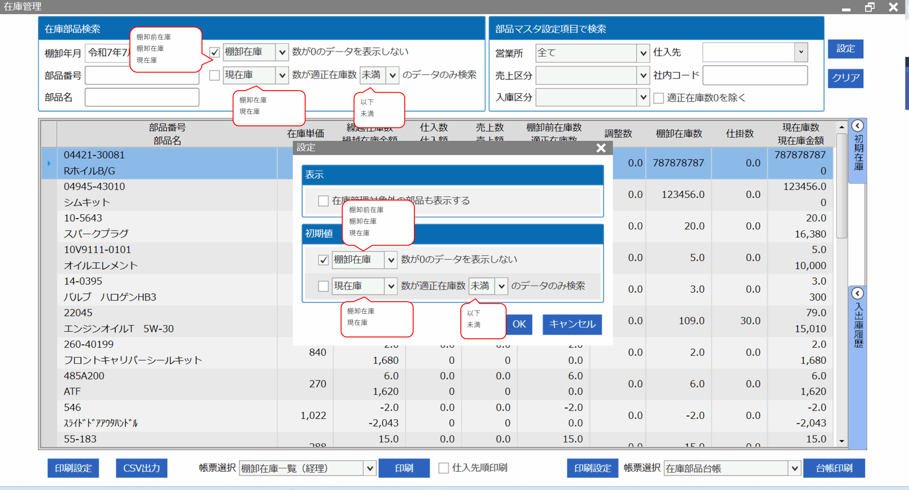Toggle 仕入先順印刷 checkbox
Screen dimensions: 909x490
[443, 468]
